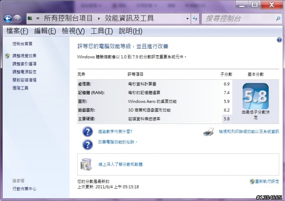Open 這些數字代表什麼? link

pyautogui.click(x=115, y=131)
